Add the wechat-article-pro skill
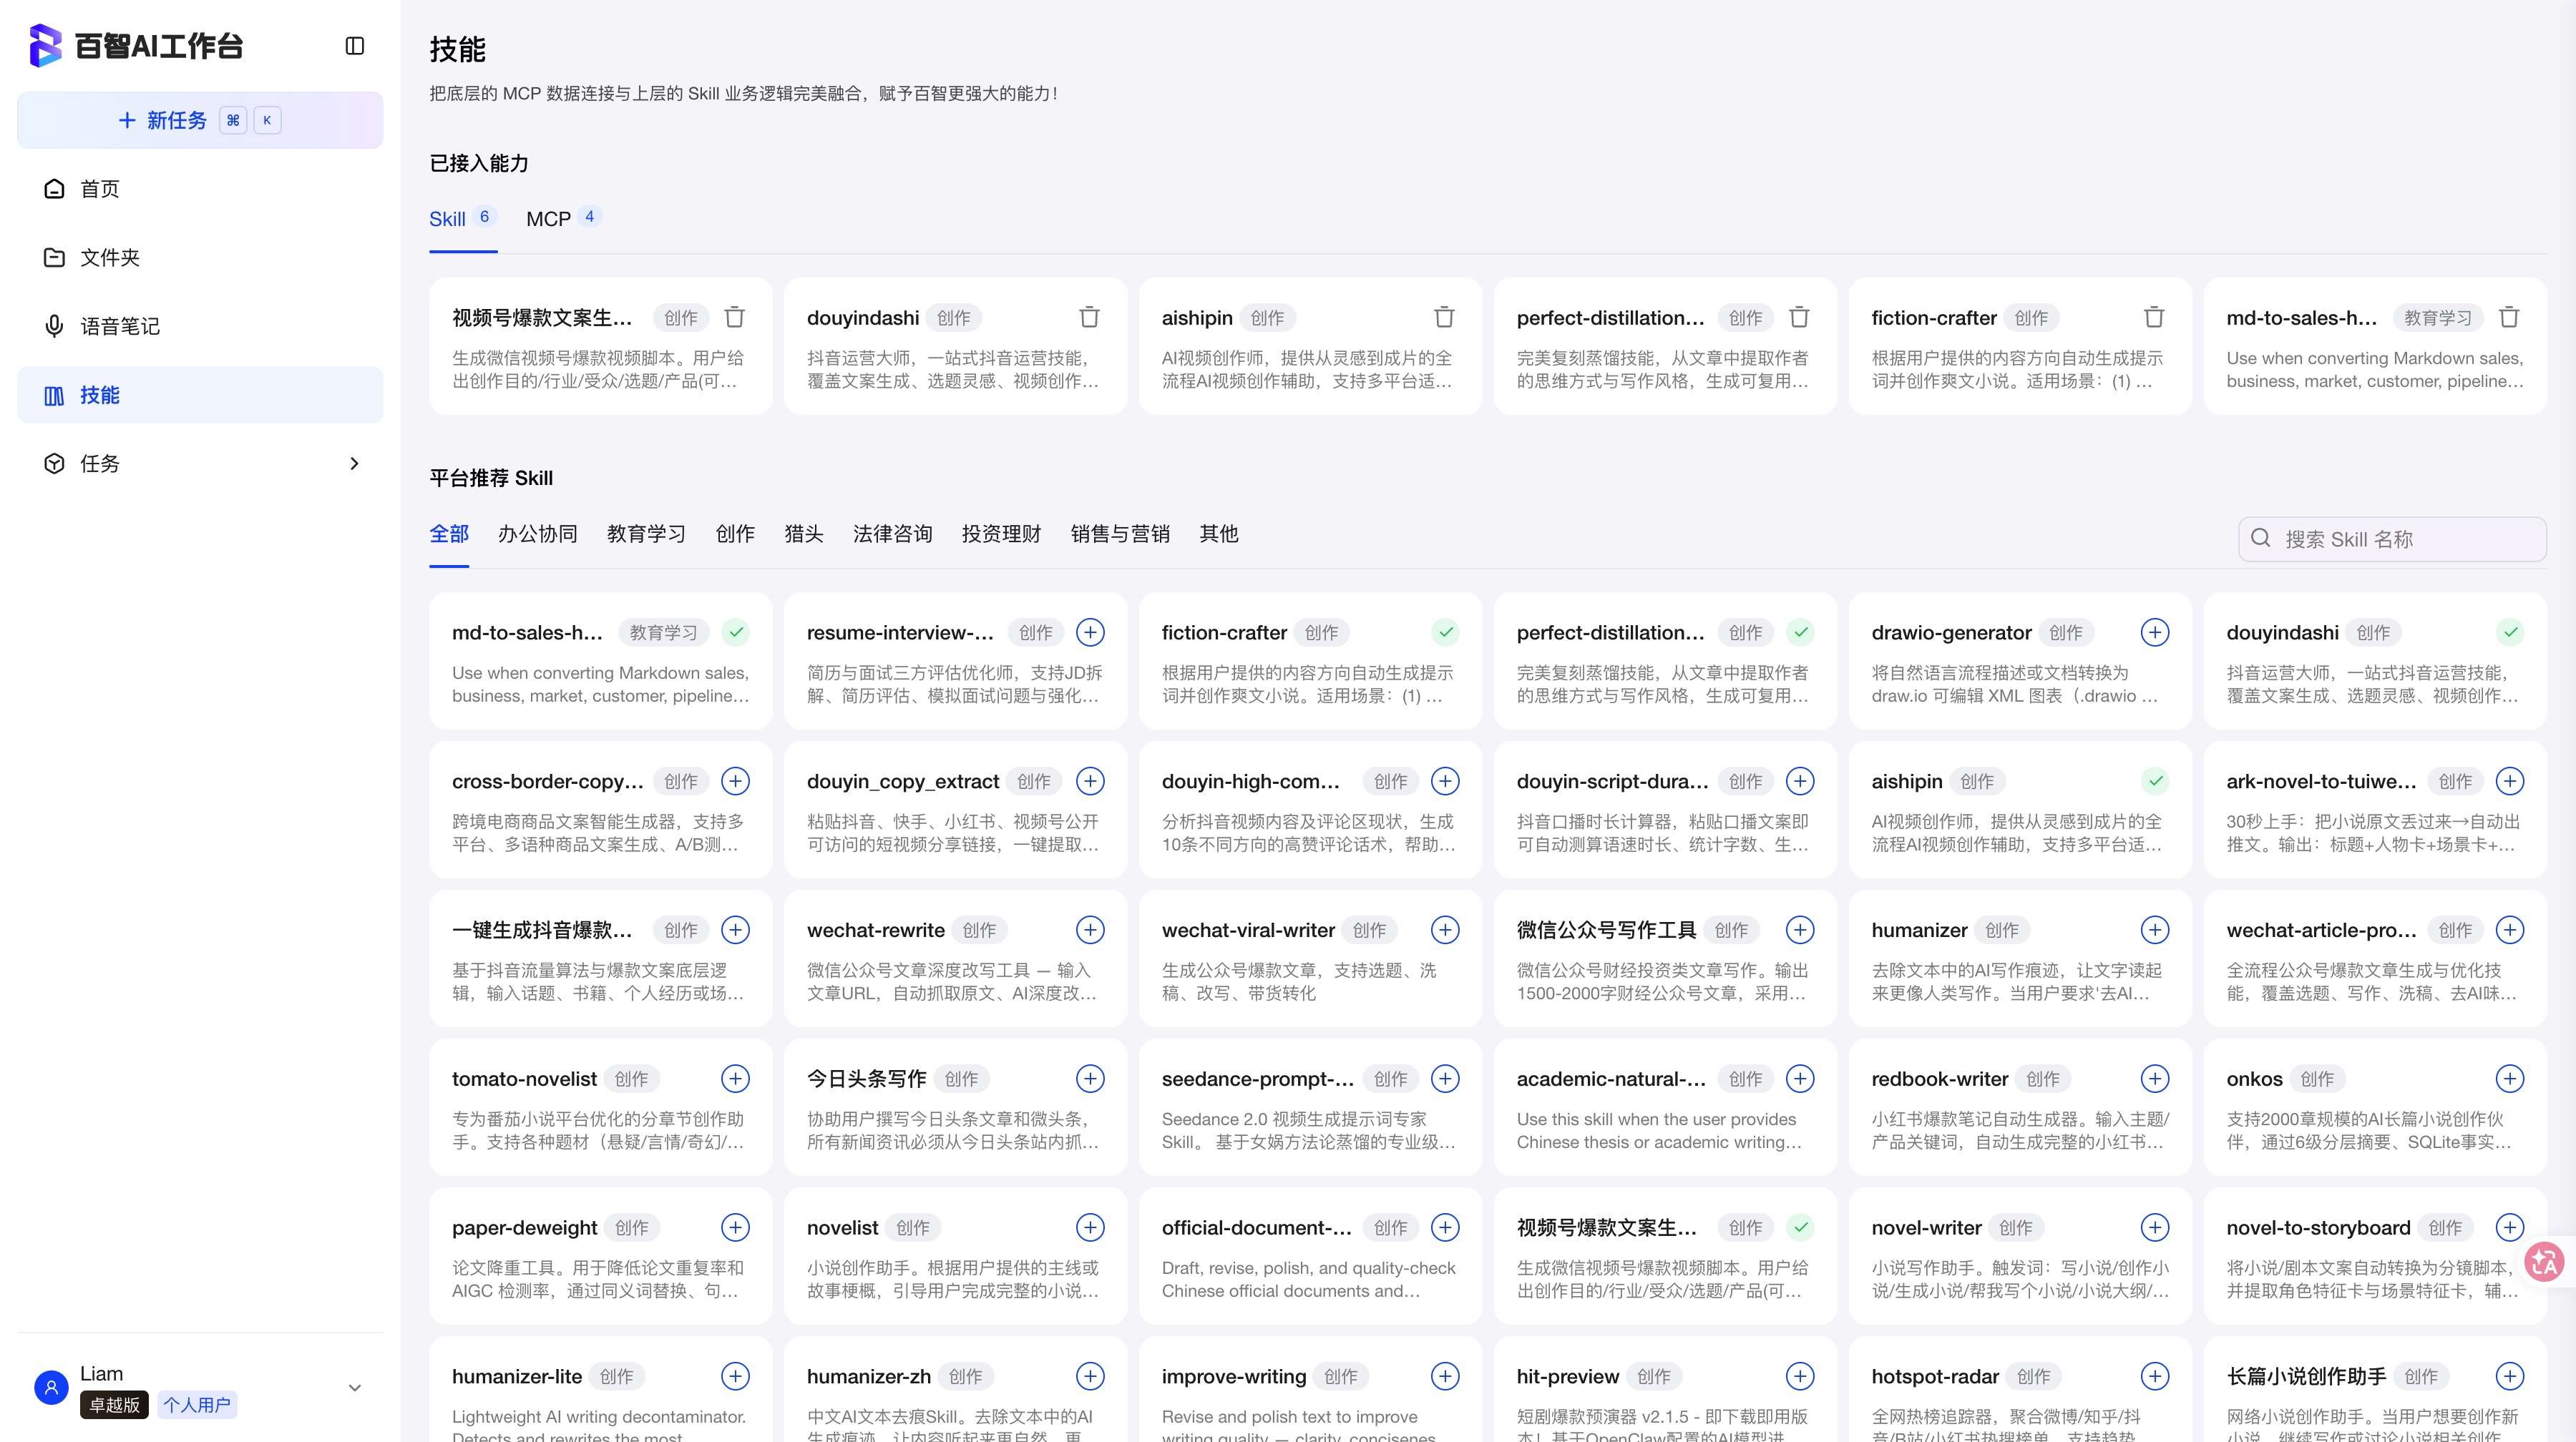 click(2510, 931)
